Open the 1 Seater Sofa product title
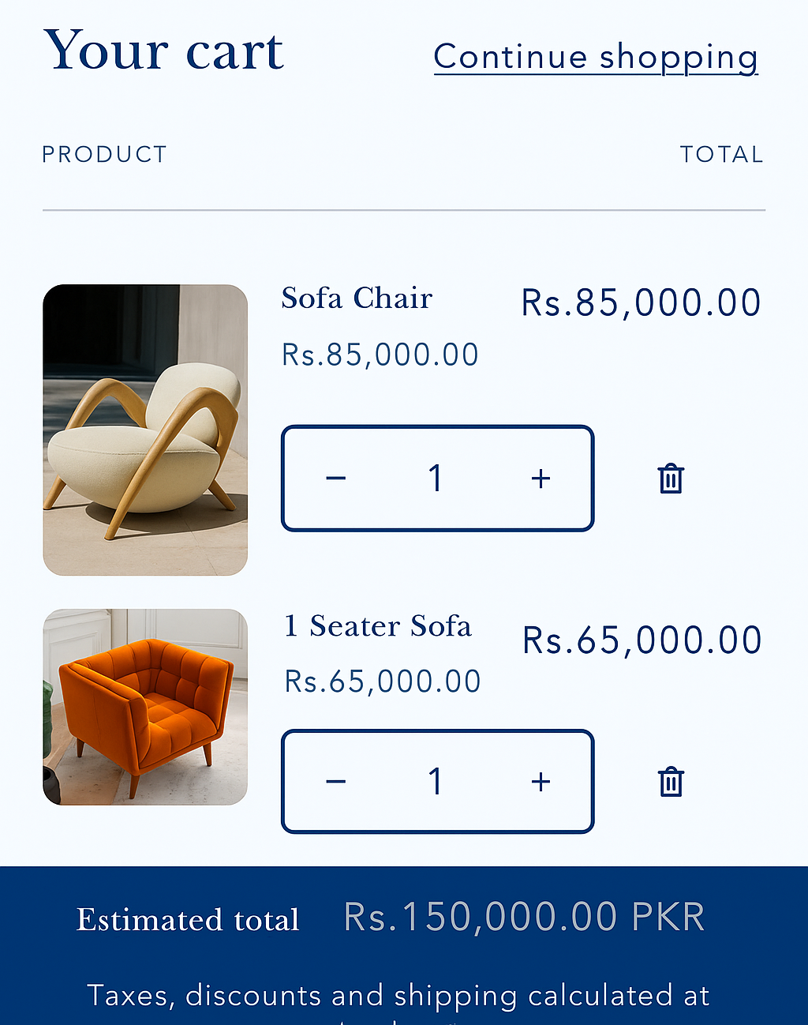Viewport: 808px width, 1025px height. (378, 626)
